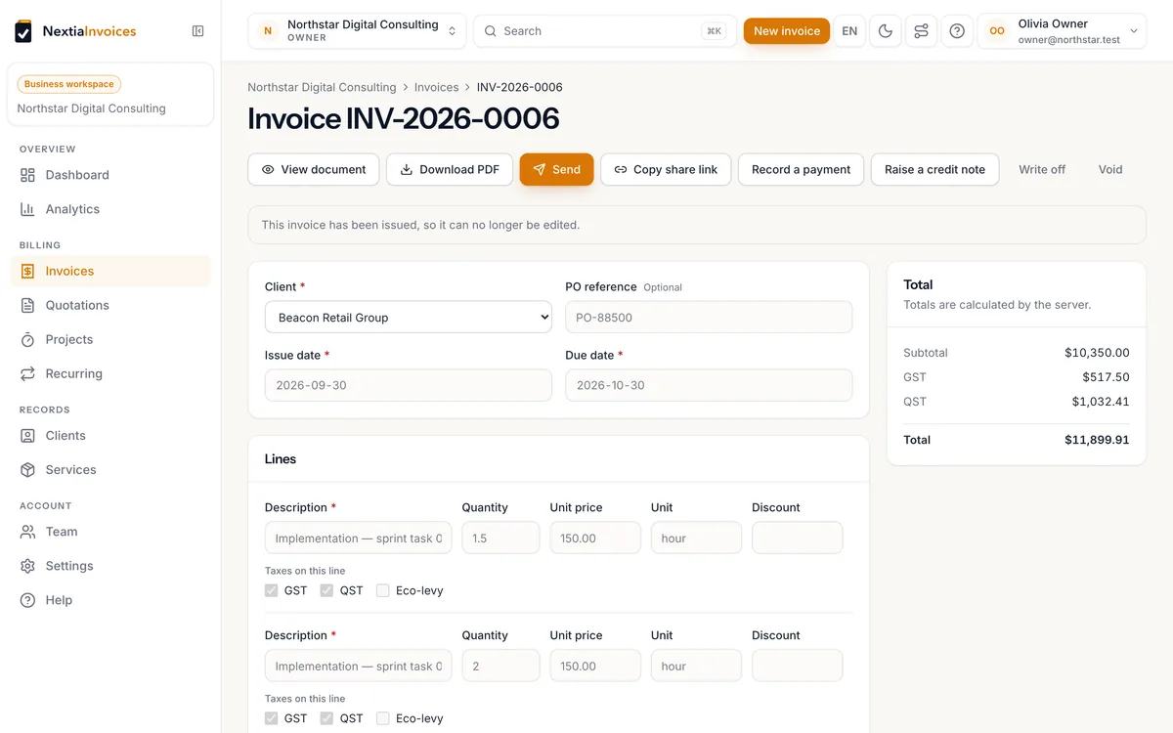
Task: Click the Analytics bar chart icon
Action: pos(27,209)
